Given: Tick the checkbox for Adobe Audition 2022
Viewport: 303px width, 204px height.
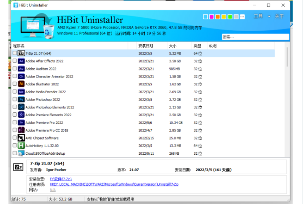Looking at the screenshot, I should [15, 69].
